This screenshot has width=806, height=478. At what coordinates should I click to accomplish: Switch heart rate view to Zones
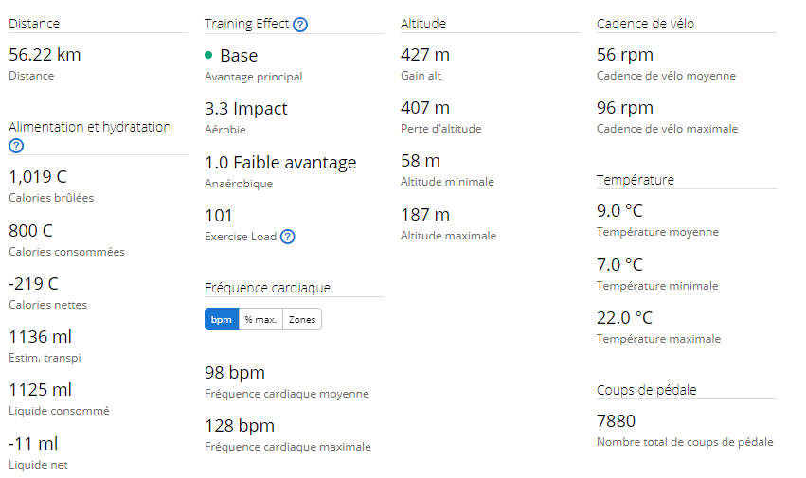point(302,319)
